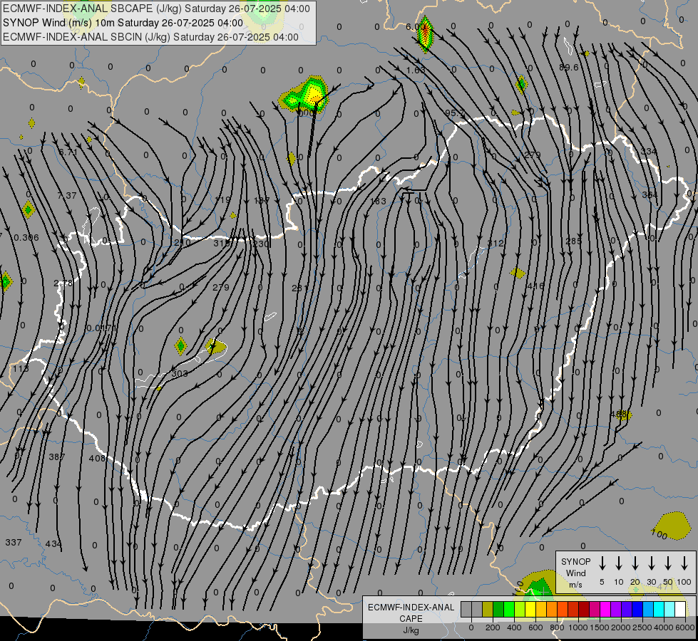This screenshot has width=698, height=641.
Task: Select the olive swatch in the CAPE legend
Action: 488,610
